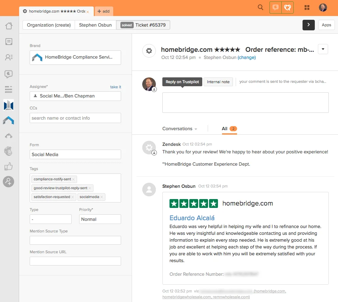Expand the Conversations filter dropdown
The image size is (338, 302).
179,129
